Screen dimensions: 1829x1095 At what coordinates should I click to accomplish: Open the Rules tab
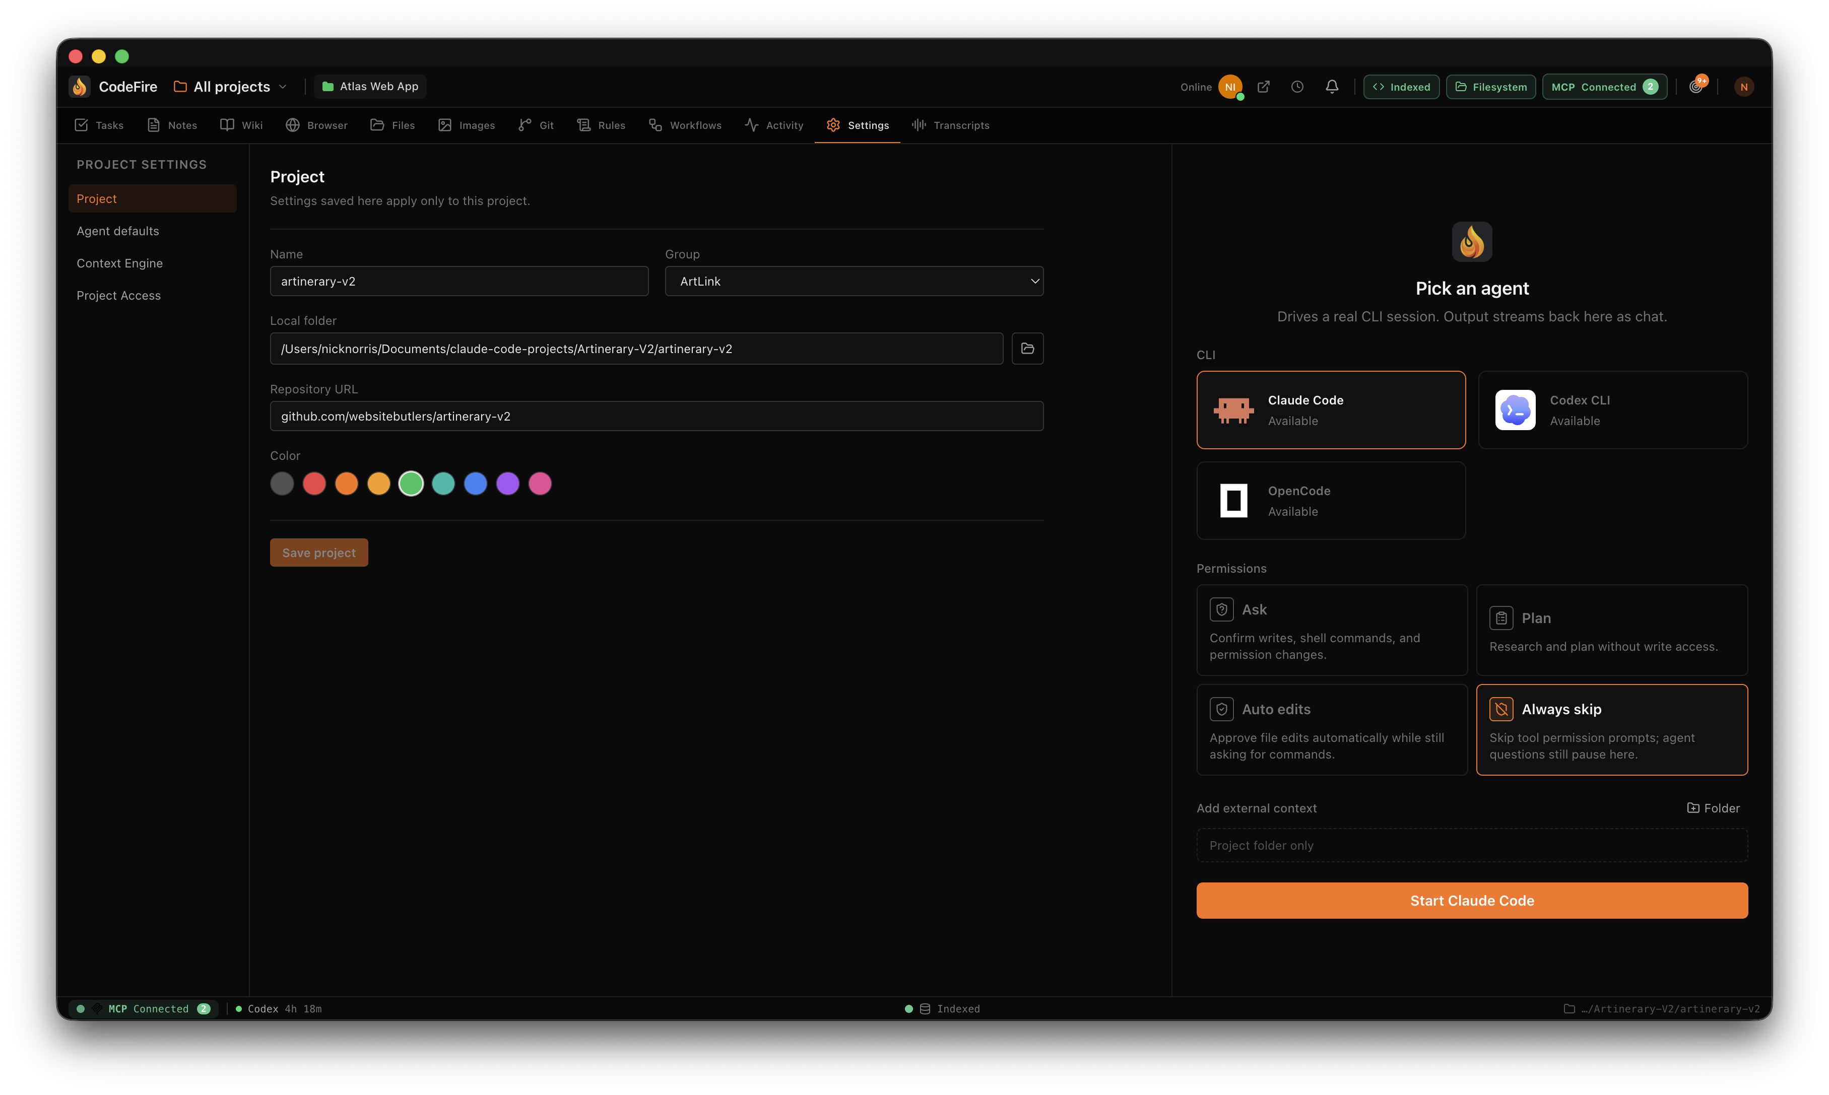click(602, 125)
